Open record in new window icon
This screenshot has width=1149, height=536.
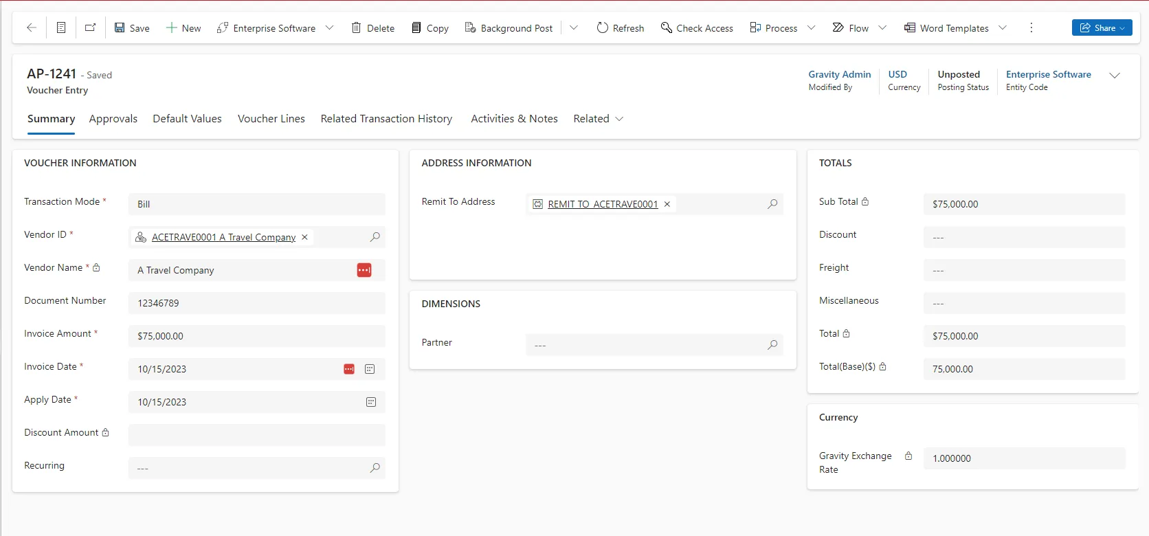pyautogui.click(x=90, y=27)
